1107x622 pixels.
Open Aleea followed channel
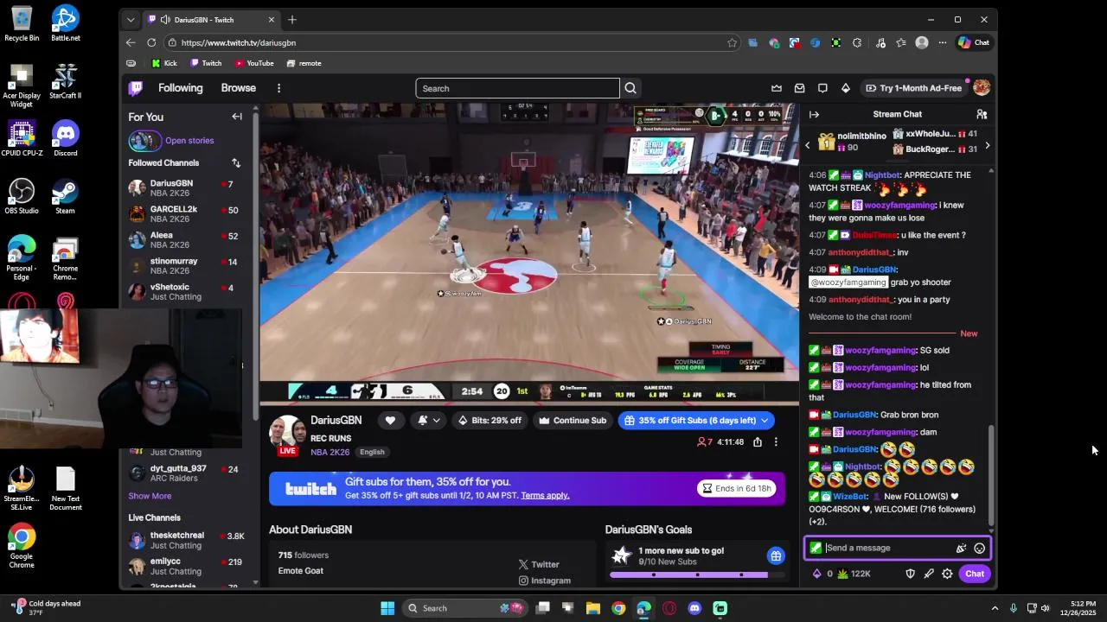(189, 239)
